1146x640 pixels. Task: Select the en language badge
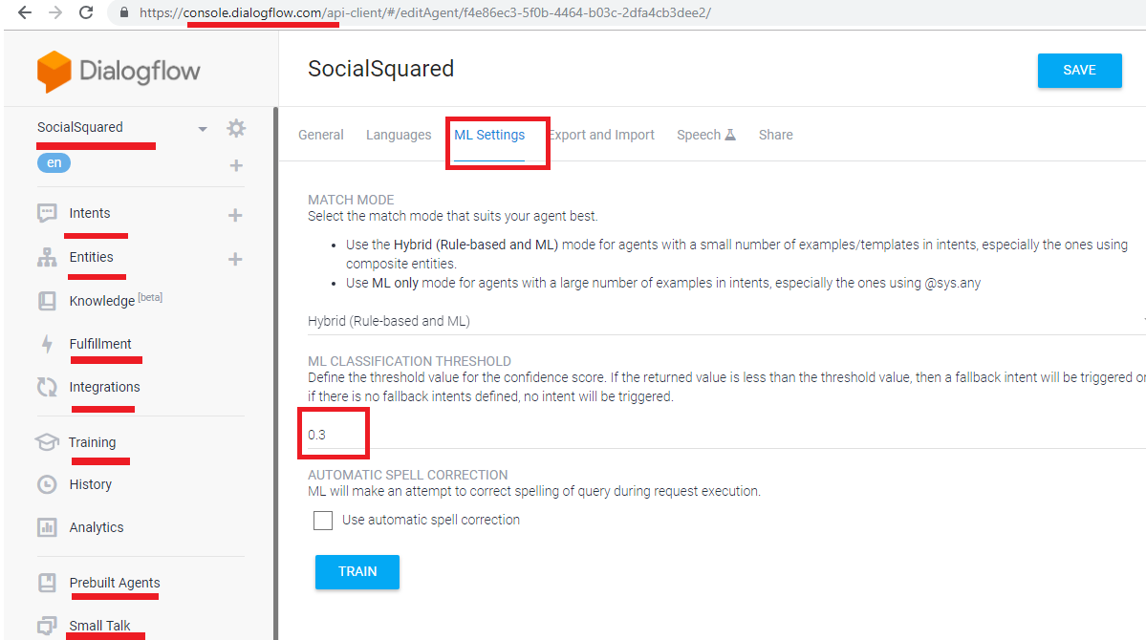(54, 162)
